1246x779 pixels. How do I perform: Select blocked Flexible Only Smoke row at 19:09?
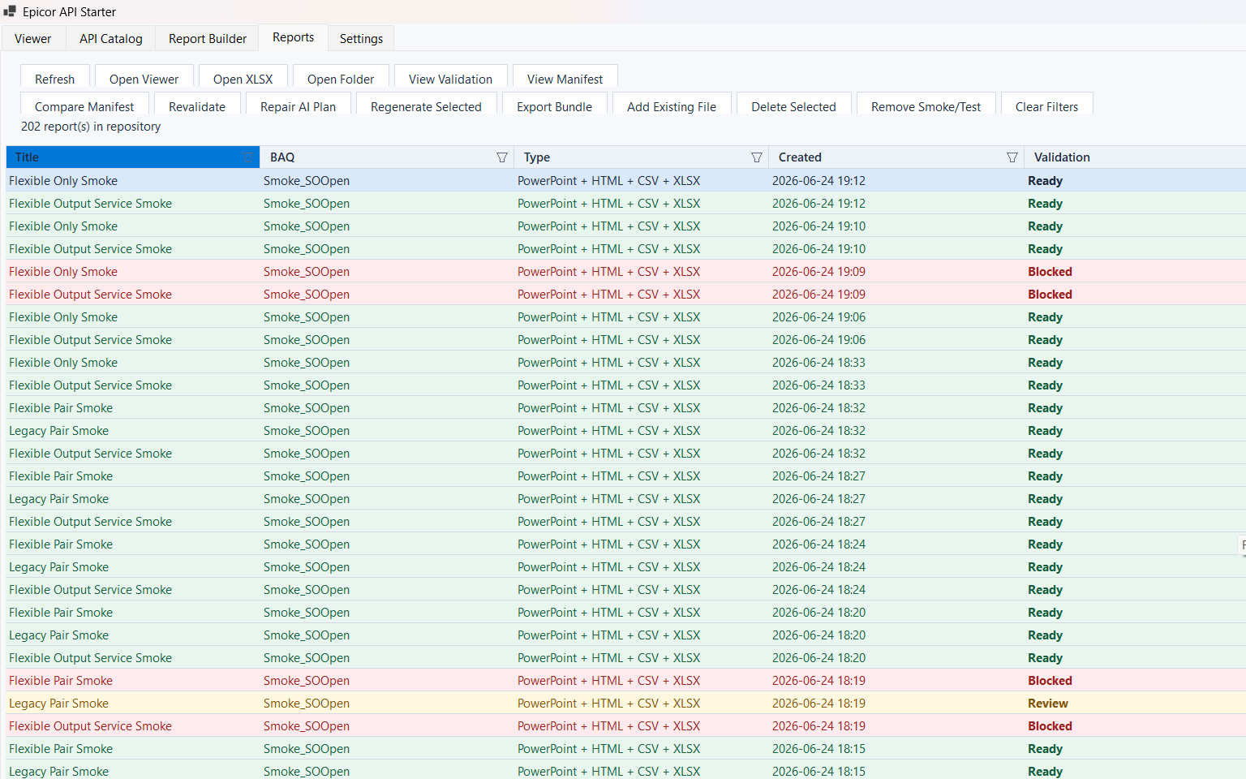coord(626,272)
